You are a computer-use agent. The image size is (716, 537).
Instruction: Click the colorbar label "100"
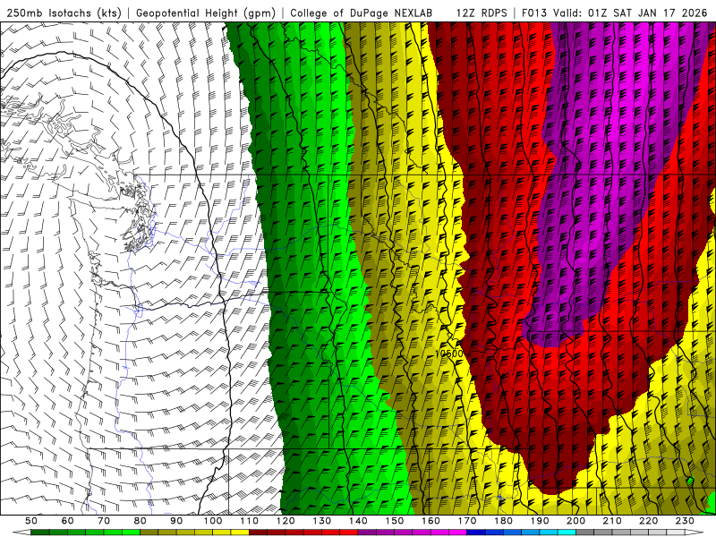[213, 521]
